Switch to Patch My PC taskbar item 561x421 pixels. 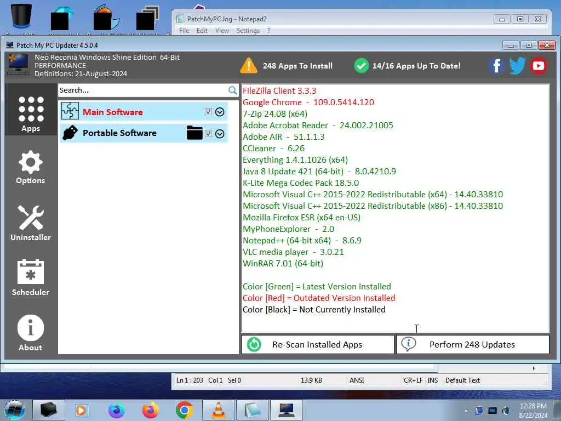[286, 410]
